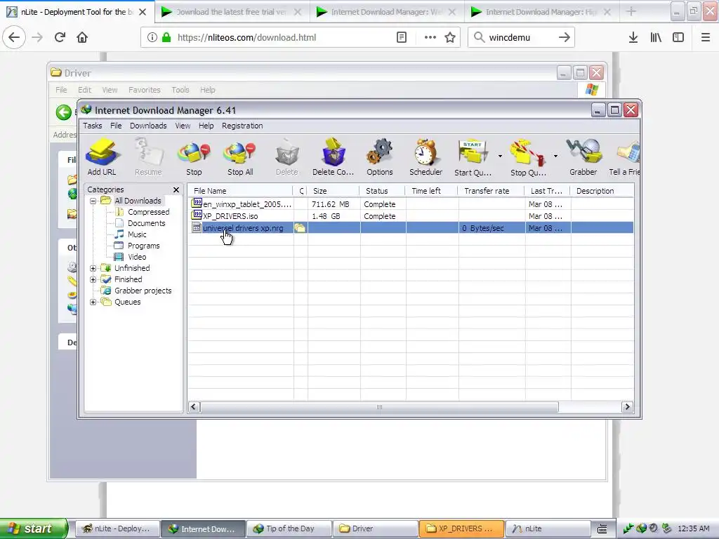
Task: Select the Compressed category
Action: coord(149,212)
